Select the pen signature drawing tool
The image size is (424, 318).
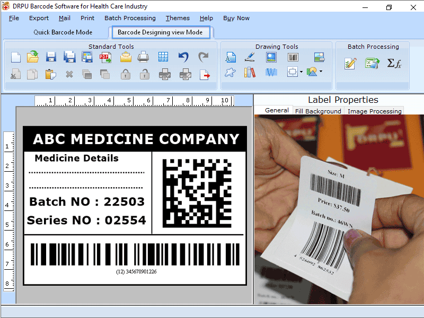point(249,57)
